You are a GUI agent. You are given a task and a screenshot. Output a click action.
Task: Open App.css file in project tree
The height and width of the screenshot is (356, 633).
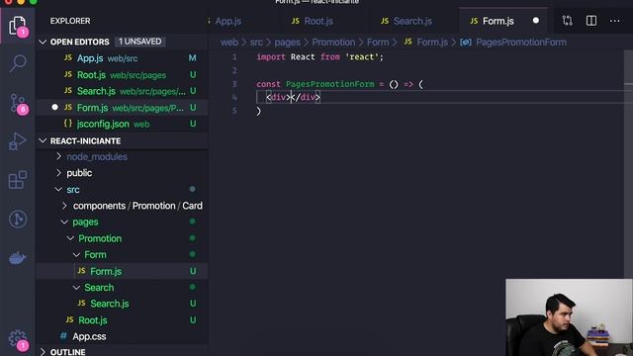click(122, 336)
